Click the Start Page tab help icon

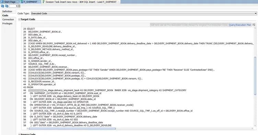point(2,2)
